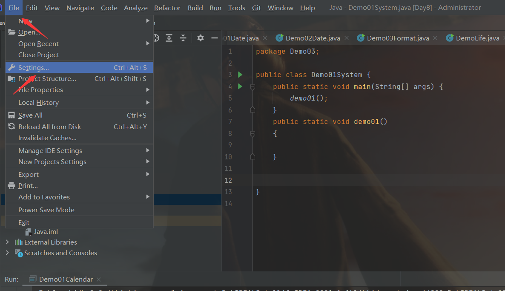The height and width of the screenshot is (291, 505).
Task: Expand the Export submenu
Action: (148, 174)
